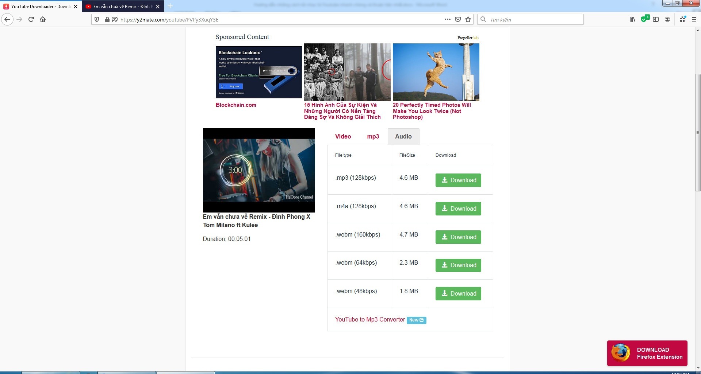701x374 pixels.
Task: Show site security padlock info
Action: pos(107,19)
